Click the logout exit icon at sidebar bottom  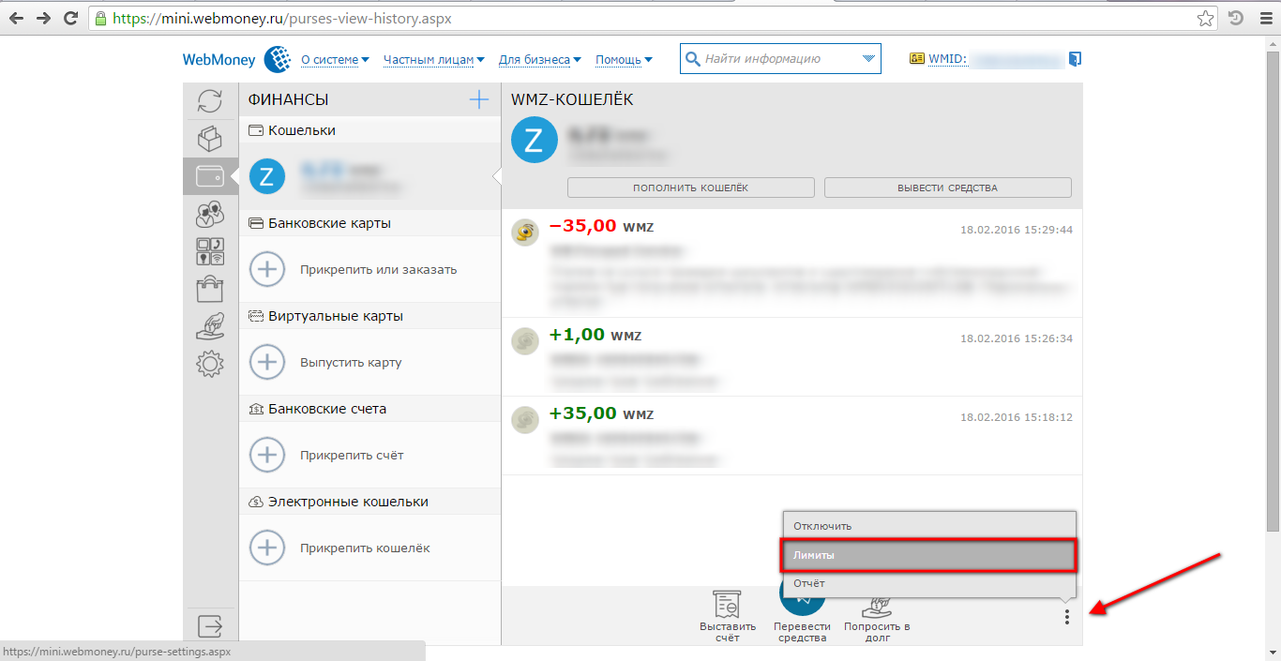pyautogui.click(x=210, y=625)
